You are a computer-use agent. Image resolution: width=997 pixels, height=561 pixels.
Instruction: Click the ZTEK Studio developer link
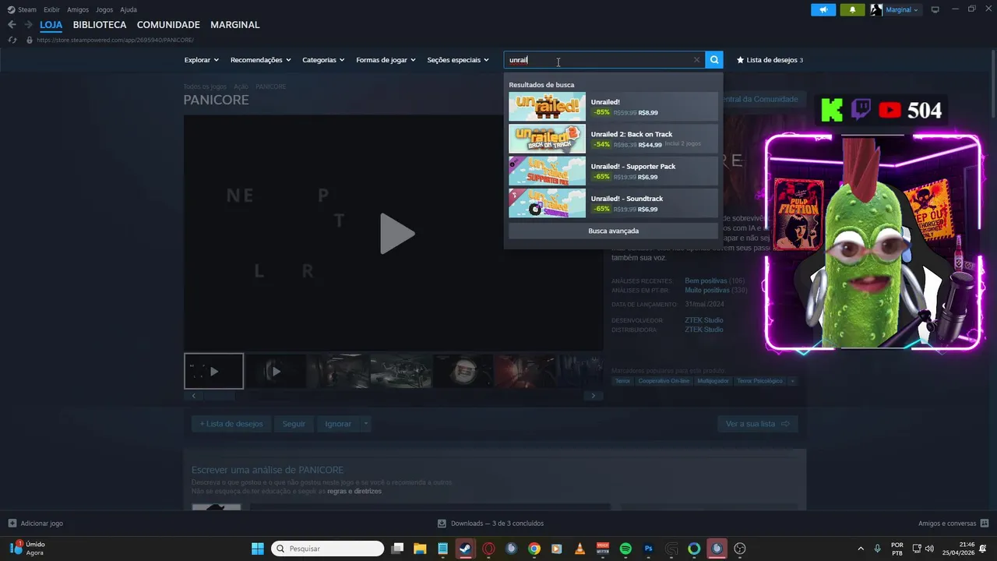coord(703,320)
